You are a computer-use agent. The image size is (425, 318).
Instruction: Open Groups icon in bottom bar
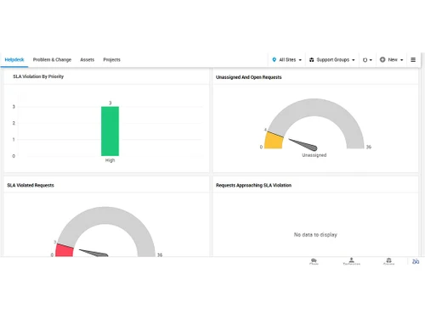coord(388,261)
